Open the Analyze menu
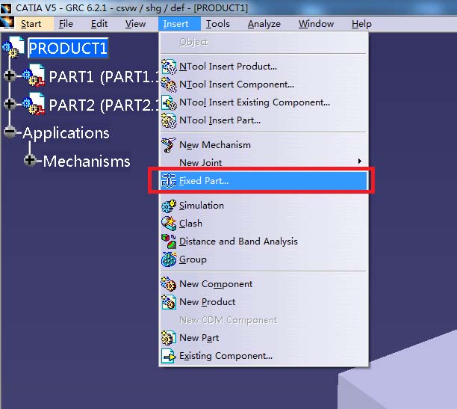This screenshot has height=409, width=457. coord(264,24)
